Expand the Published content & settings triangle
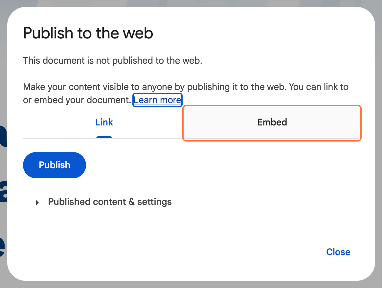 pos(38,202)
